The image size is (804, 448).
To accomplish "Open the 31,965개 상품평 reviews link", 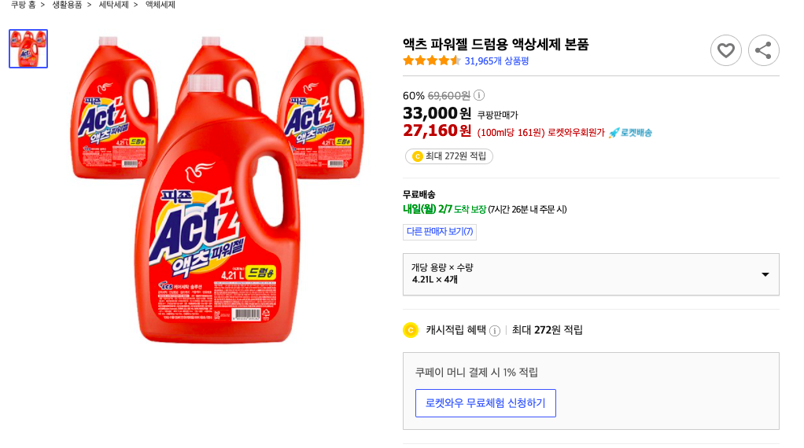I will coord(496,61).
